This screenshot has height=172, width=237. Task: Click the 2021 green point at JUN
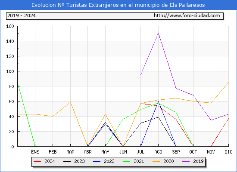click(123, 119)
